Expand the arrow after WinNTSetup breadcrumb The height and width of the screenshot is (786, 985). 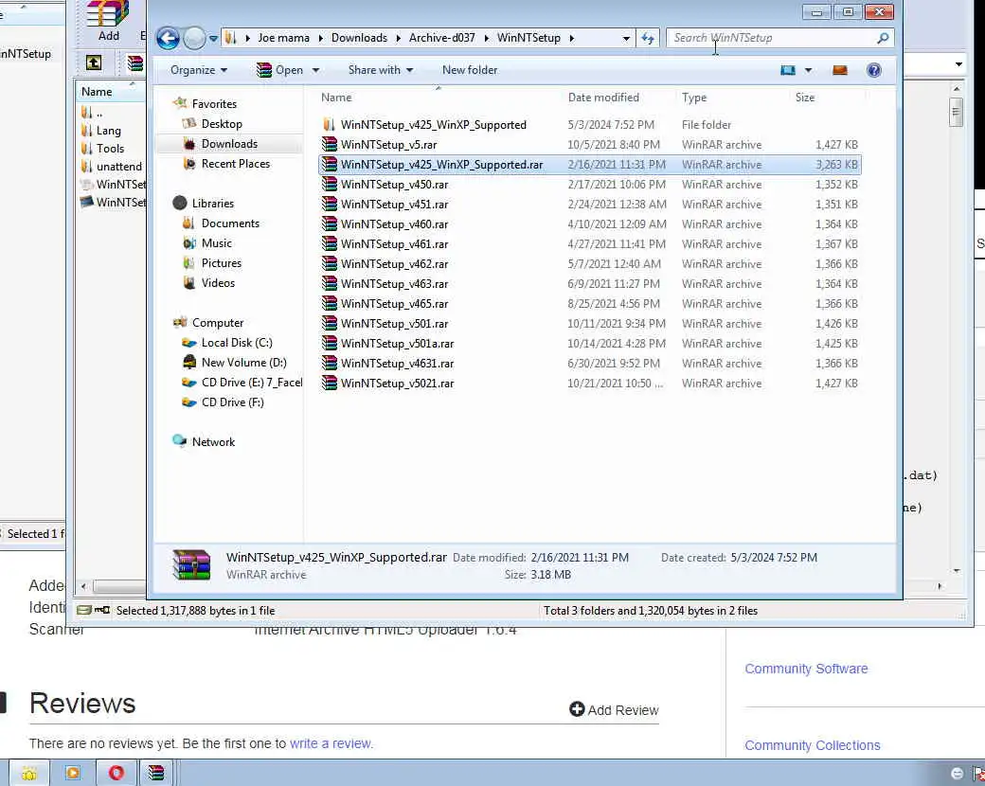pos(572,38)
